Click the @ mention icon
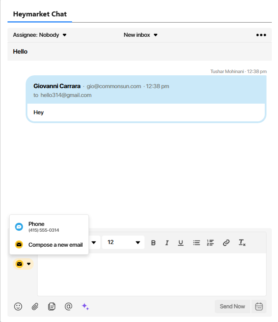 coord(68,306)
